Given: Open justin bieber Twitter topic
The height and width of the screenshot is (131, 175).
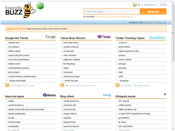Looking at the screenshot, I should (x=124, y=47).
